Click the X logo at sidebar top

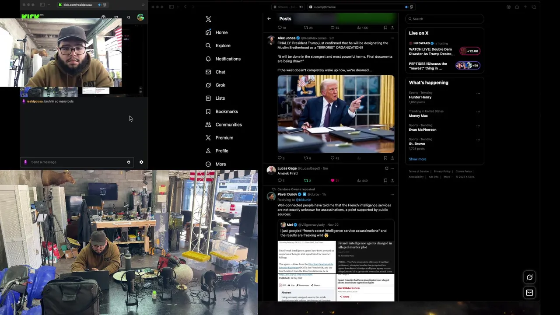pyautogui.click(x=208, y=19)
